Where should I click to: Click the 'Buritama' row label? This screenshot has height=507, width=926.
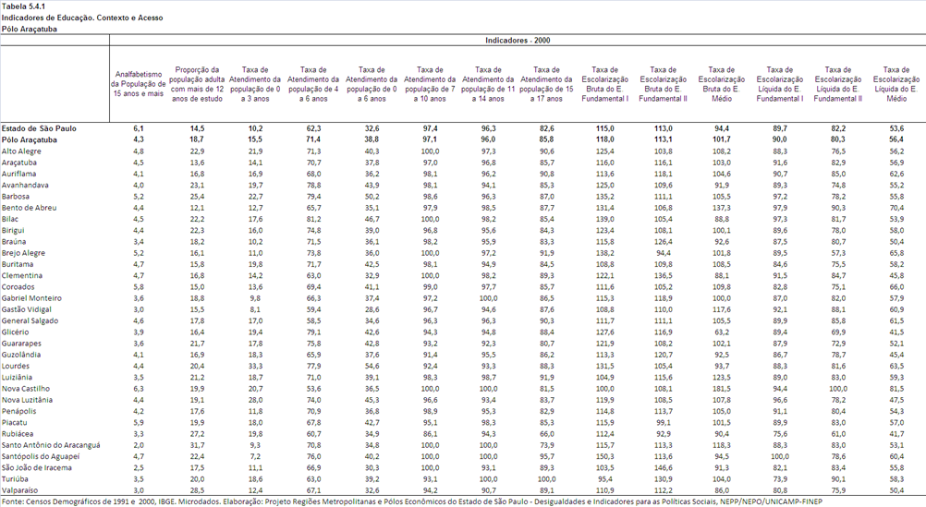18,264
